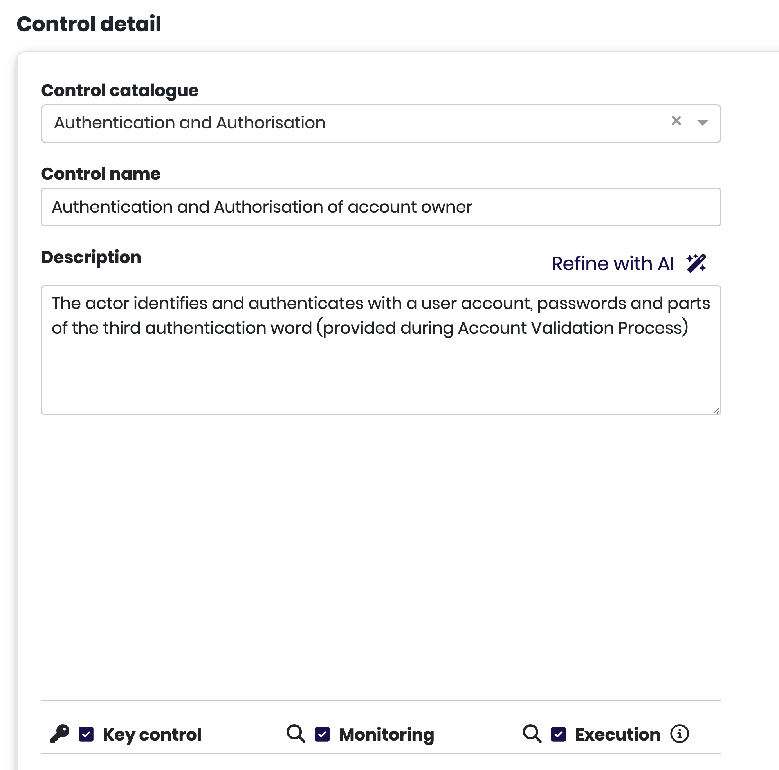The image size is (779, 770).
Task: Click the magnifier icon beside Execution
Action: pyautogui.click(x=532, y=734)
